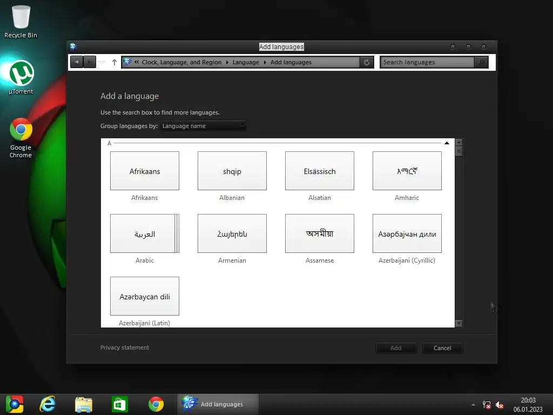Select the Afrikaans language tile

tap(145, 171)
